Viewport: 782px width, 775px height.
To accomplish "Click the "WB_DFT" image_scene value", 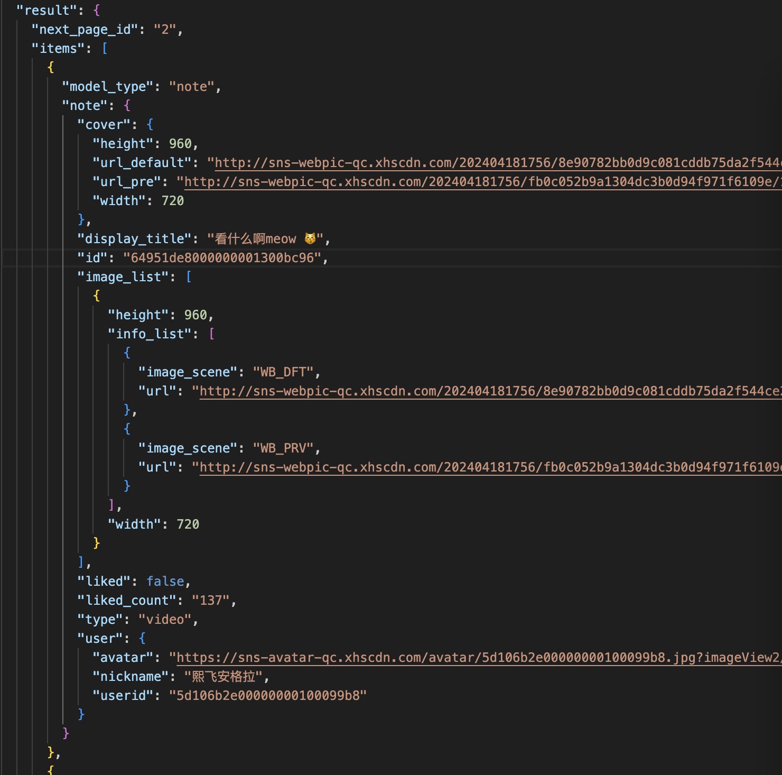I will [283, 372].
